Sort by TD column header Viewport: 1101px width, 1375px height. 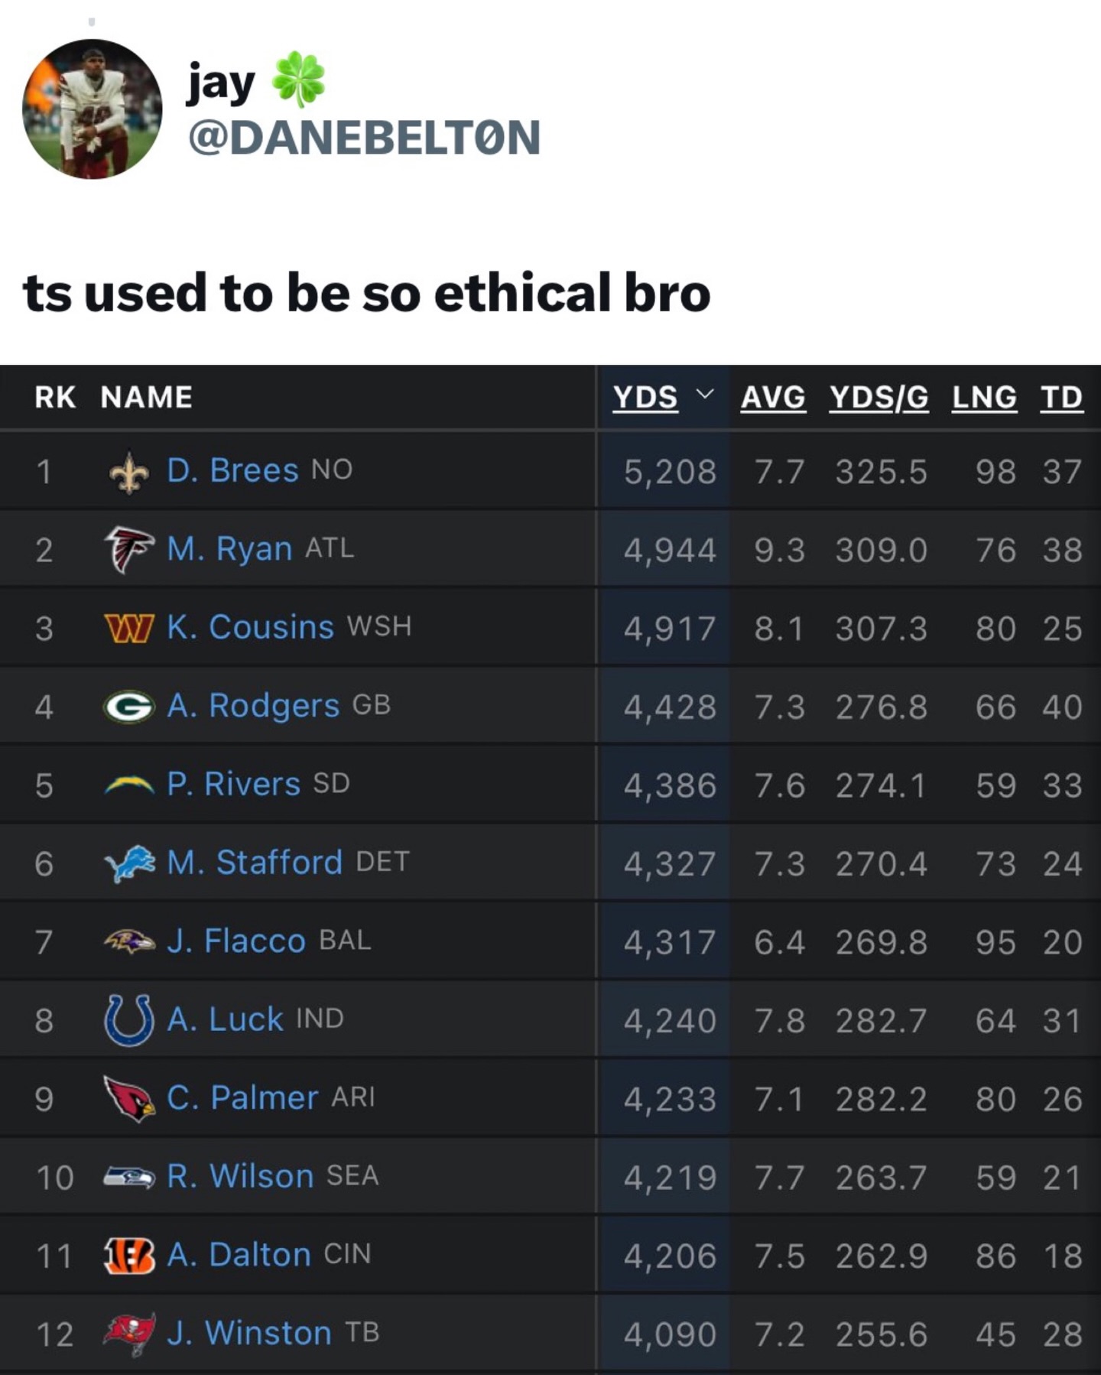[1061, 398]
